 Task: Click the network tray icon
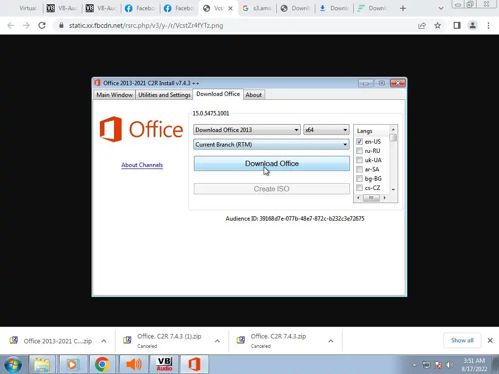point(426,365)
